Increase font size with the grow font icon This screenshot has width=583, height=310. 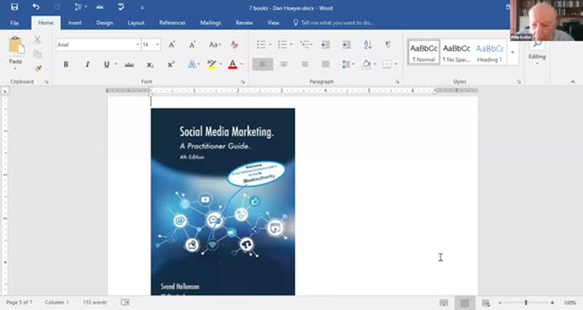[x=172, y=45]
